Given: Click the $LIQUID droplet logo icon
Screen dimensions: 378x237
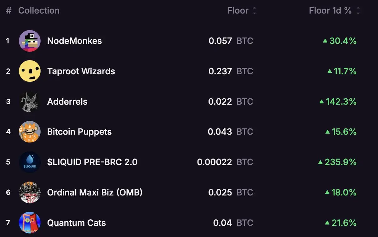Looking at the screenshot, I should [30, 162].
